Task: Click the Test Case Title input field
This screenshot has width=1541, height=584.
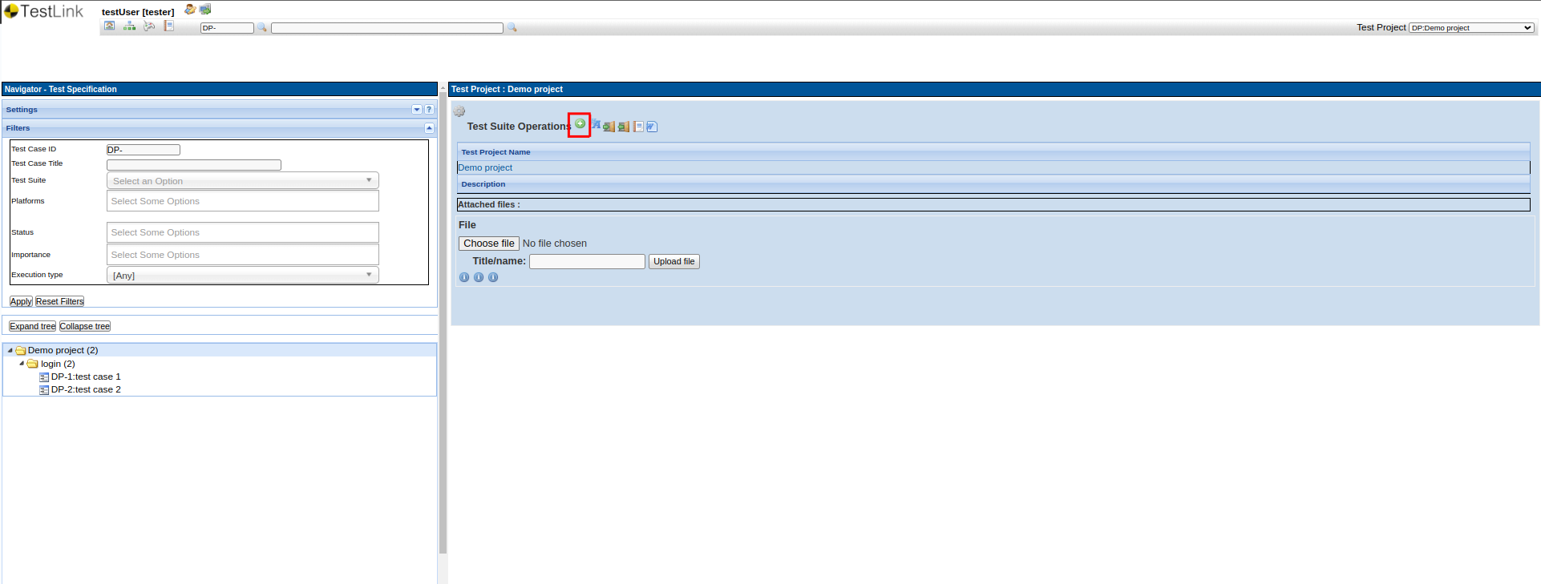Action: tap(194, 165)
